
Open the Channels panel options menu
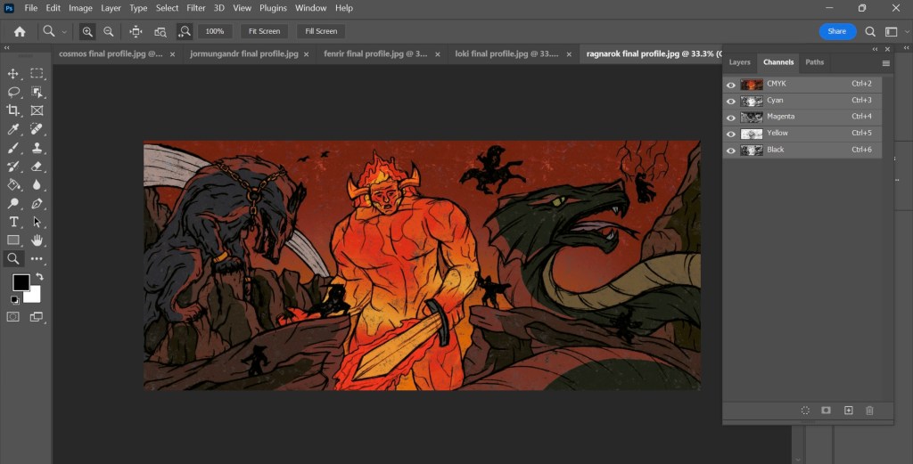(x=885, y=63)
